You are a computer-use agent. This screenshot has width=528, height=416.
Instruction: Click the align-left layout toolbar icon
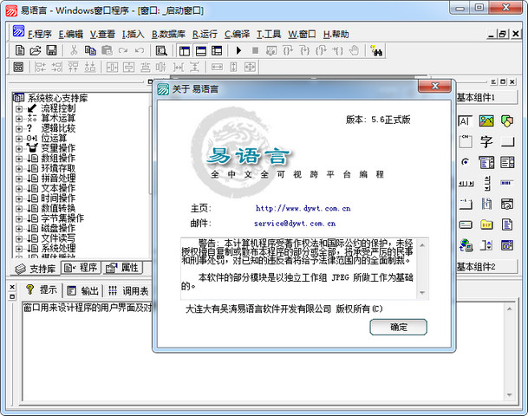[x=40, y=67]
